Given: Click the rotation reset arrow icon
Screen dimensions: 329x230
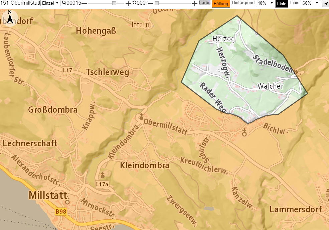Looking at the screenshot, I should click(x=134, y=3).
